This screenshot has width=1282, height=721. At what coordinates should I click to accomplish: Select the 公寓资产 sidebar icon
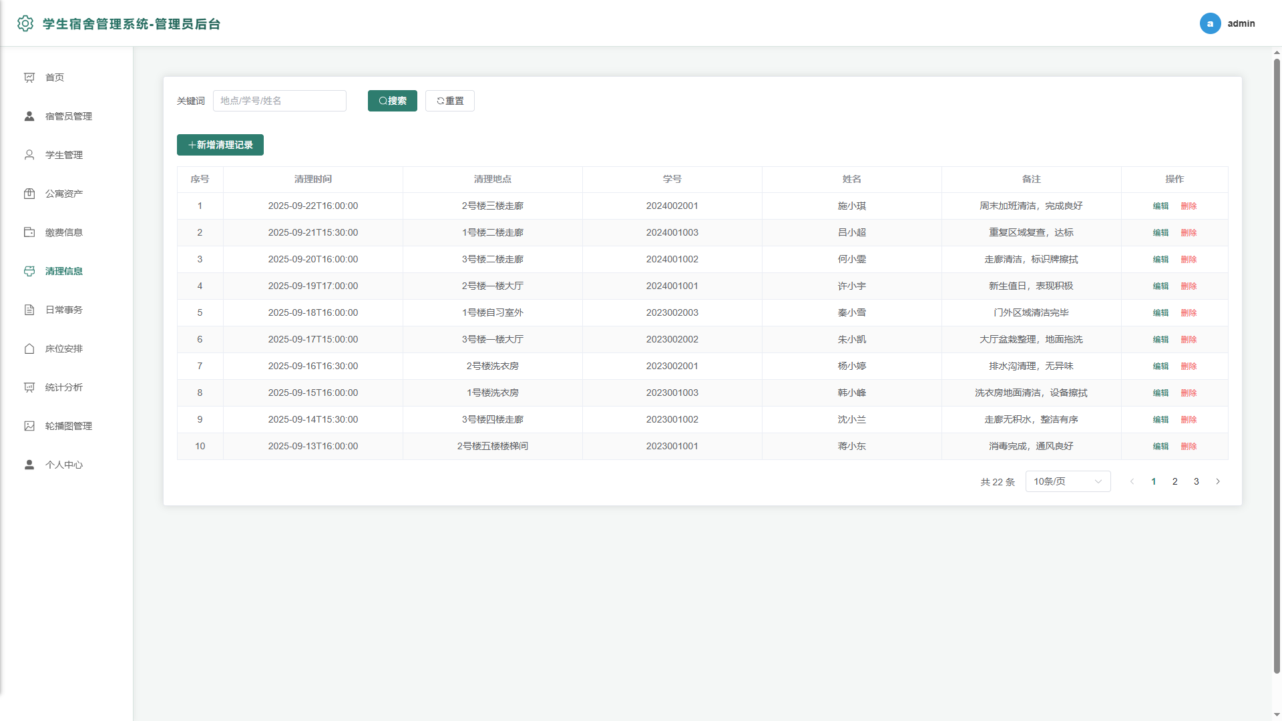click(29, 194)
